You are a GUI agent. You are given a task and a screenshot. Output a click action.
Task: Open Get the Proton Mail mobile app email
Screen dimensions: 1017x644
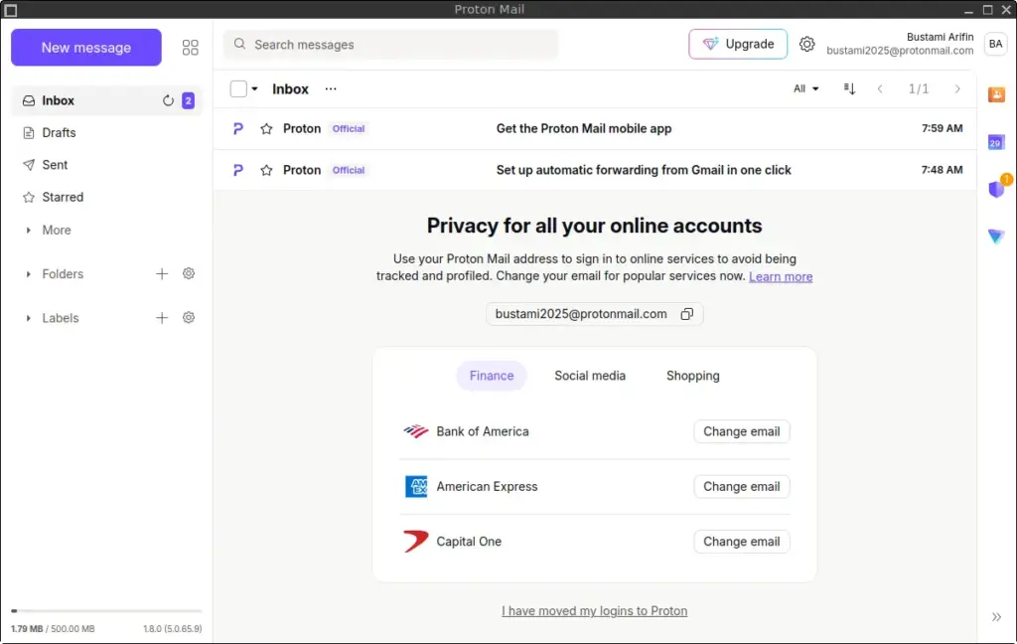point(595,128)
